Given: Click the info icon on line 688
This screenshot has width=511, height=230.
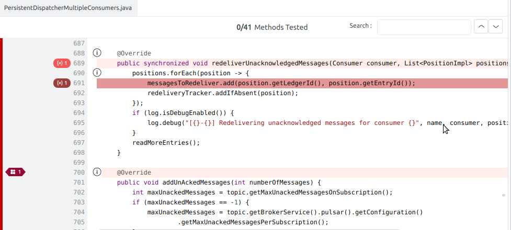Looking at the screenshot, I should pyautogui.click(x=97, y=53).
